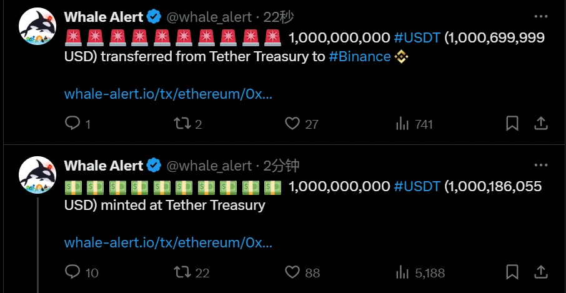The width and height of the screenshot is (566, 293).
Task: Share the USDT minted tweet
Action: pyautogui.click(x=542, y=272)
